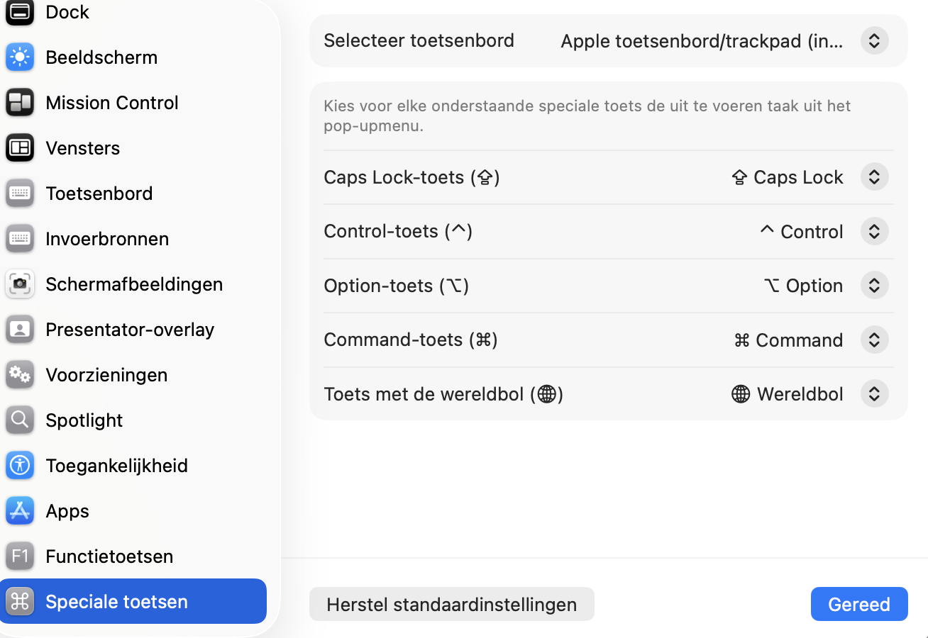Select the Toetsenbord keyboard icon

click(x=19, y=194)
